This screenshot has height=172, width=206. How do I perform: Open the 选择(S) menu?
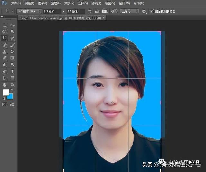83,3
